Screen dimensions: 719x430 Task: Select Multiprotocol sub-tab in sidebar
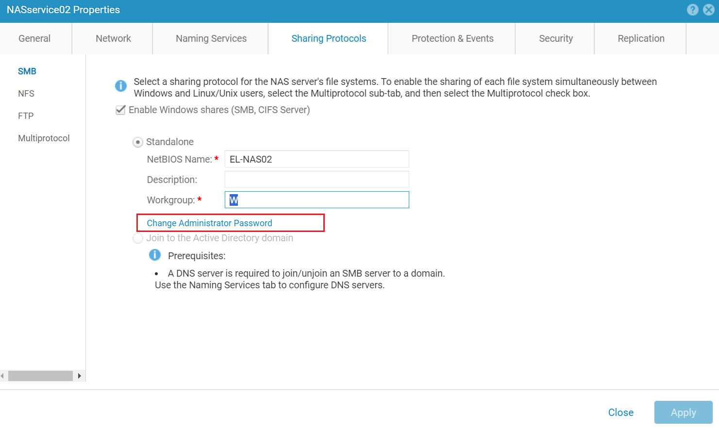[x=44, y=138]
